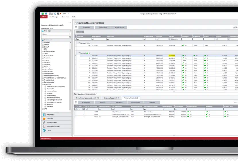Collapse the Produktion tree node
Image resolution: width=238 pixels, height=162 pixels.
click(x=43, y=84)
